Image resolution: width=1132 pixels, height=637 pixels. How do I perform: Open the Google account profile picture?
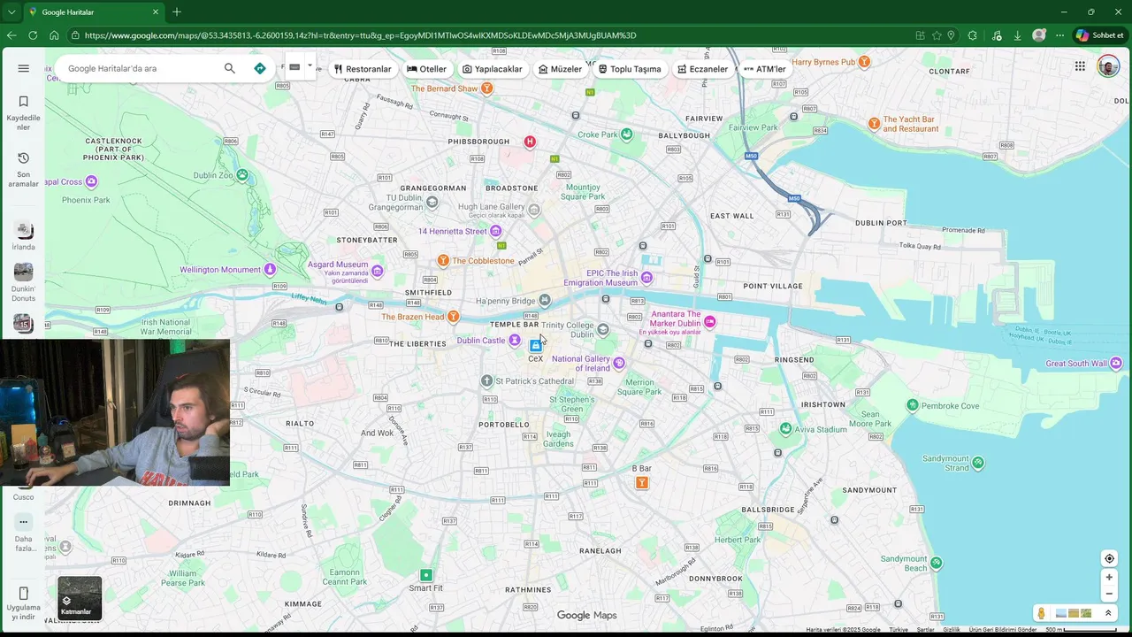[x=1108, y=66]
